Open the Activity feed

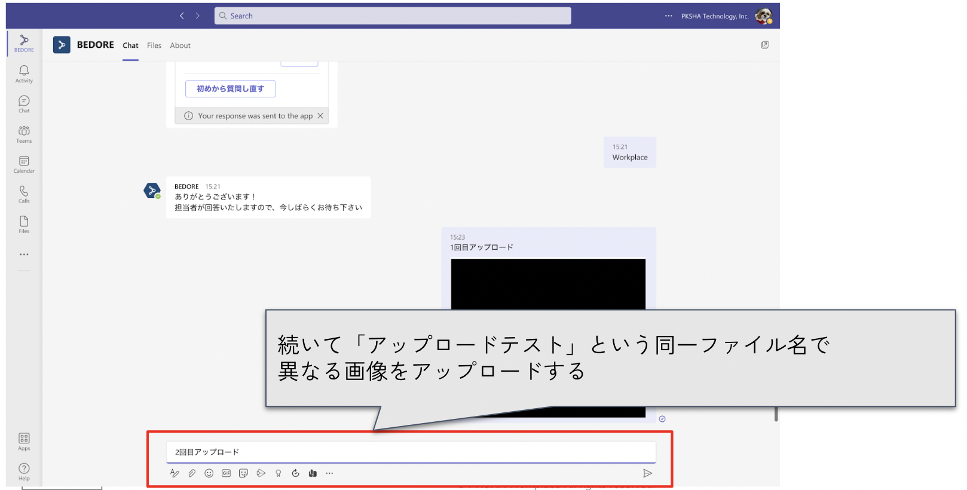click(24, 74)
